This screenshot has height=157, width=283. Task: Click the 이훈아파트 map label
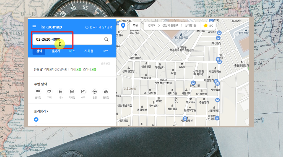[130, 89]
